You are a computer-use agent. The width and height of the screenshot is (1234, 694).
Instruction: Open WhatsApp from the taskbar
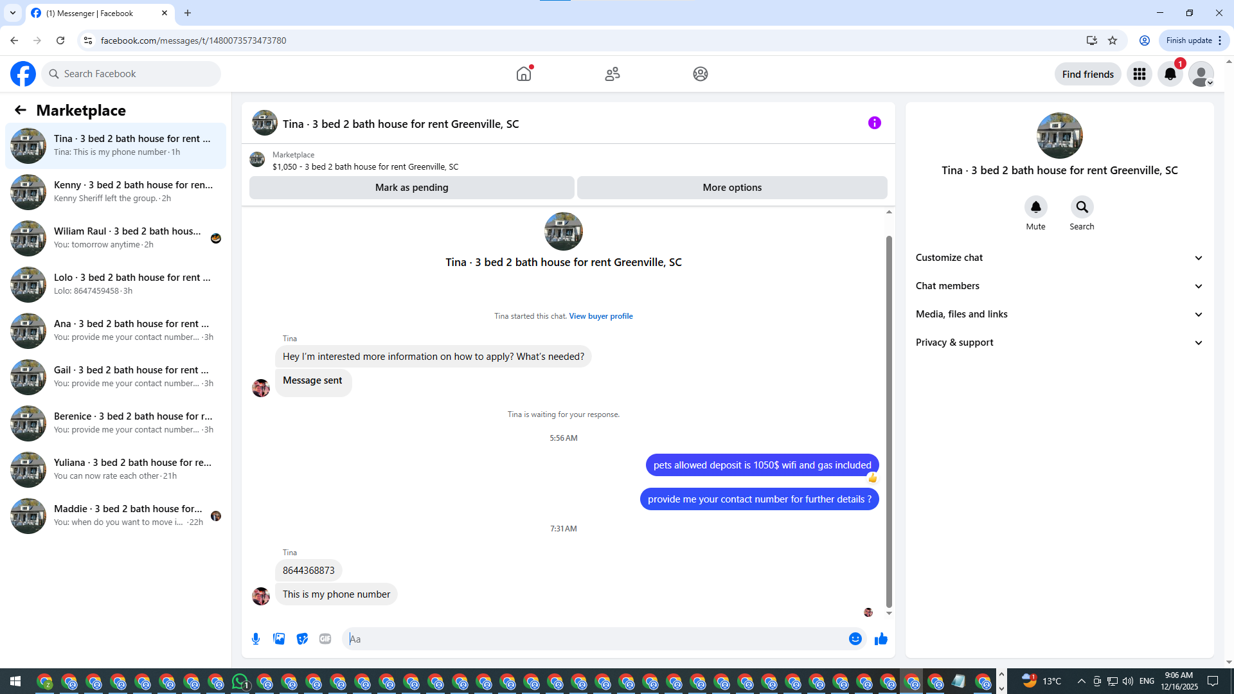(240, 682)
